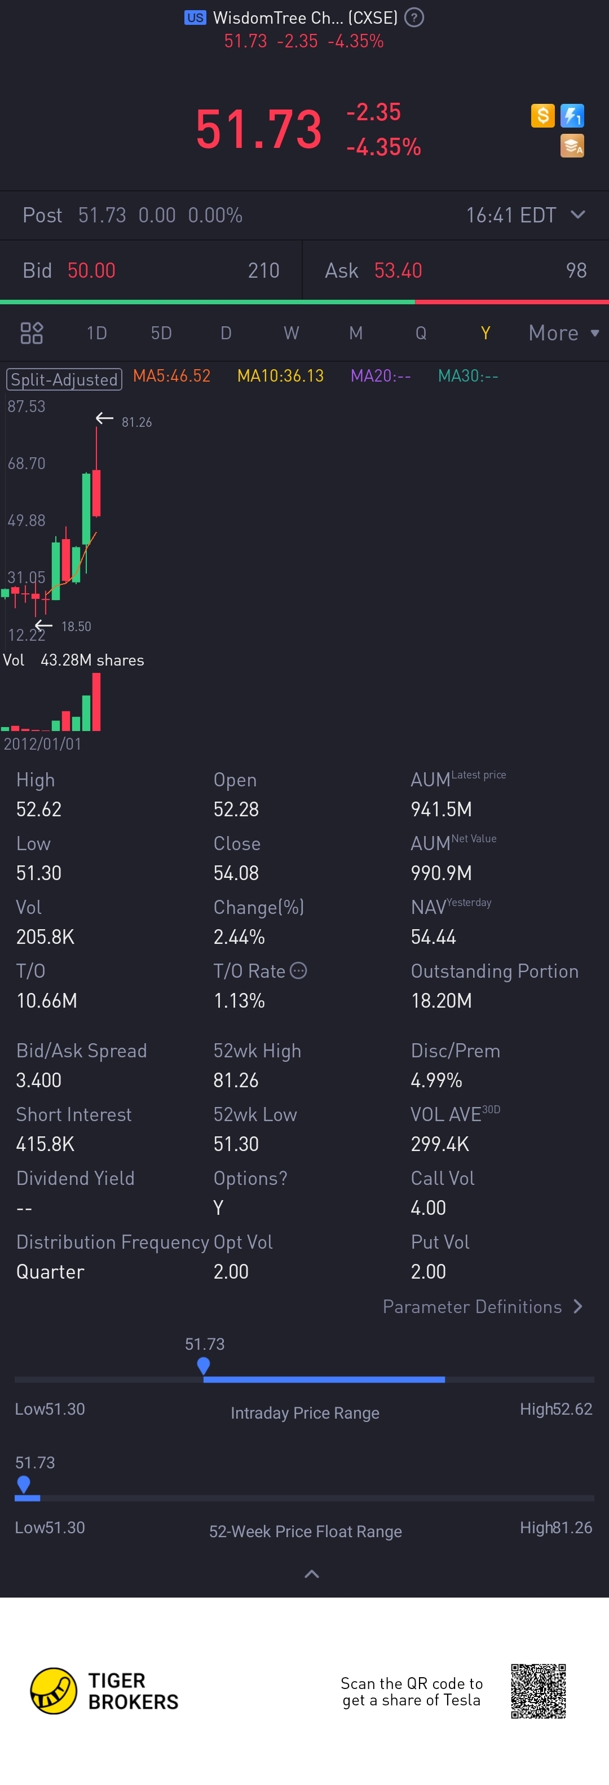The image size is (609, 1785).
Task: Open the chart layout grid icon
Action: [x=32, y=333]
